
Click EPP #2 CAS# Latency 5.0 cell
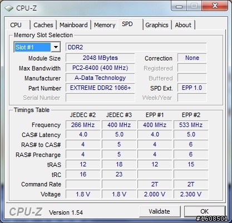click(191, 134)
